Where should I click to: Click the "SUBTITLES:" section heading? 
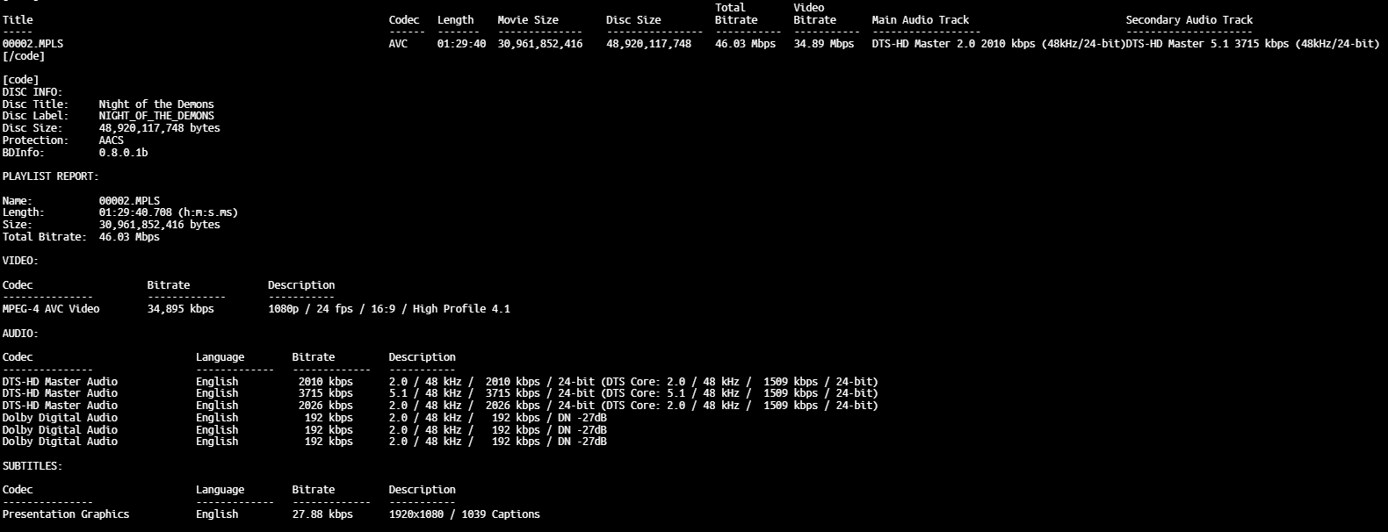coord(33,466)
